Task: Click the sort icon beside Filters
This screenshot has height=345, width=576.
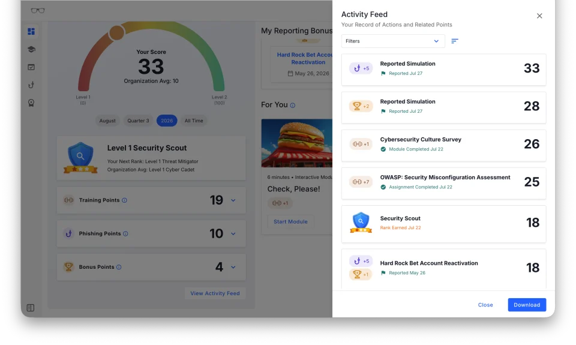Action: point(455,41)
